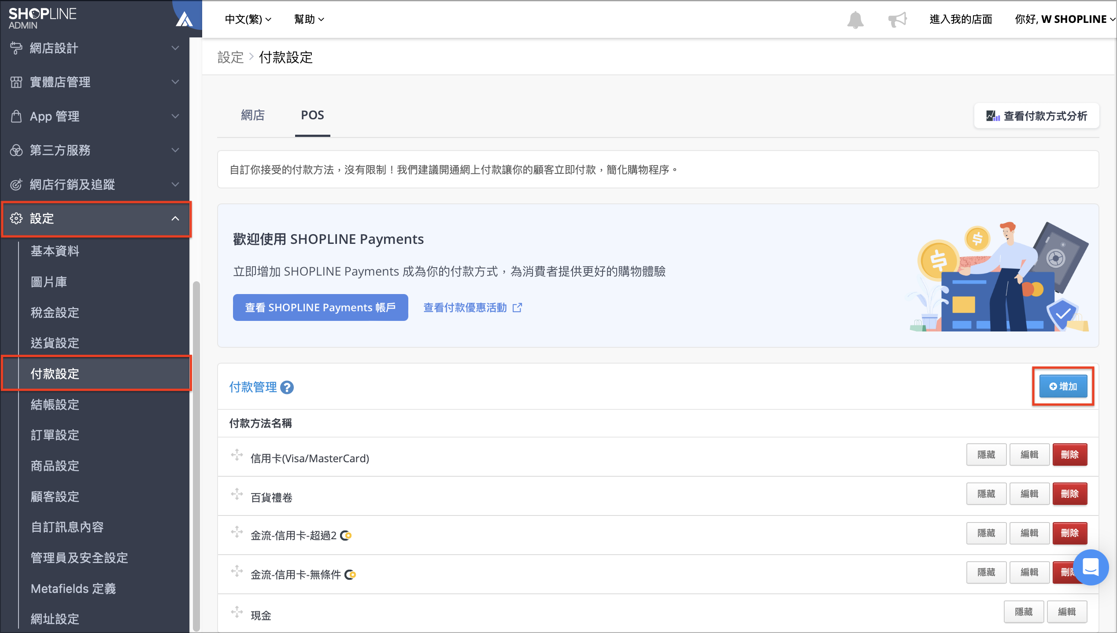
Task: Click the circles icon for 第三方服務
Action: [x=16, y=150]
